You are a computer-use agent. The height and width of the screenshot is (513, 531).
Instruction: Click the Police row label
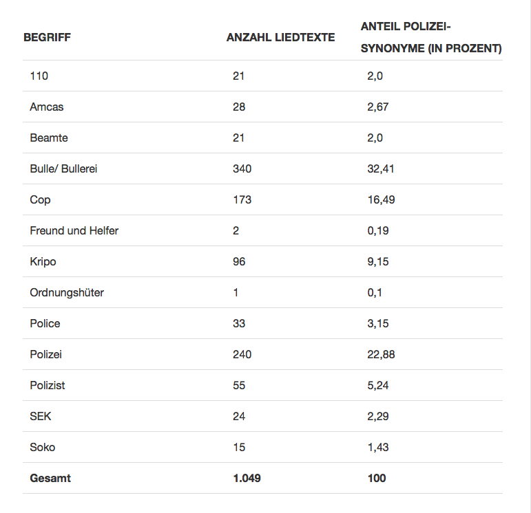(x=45, y=323)
